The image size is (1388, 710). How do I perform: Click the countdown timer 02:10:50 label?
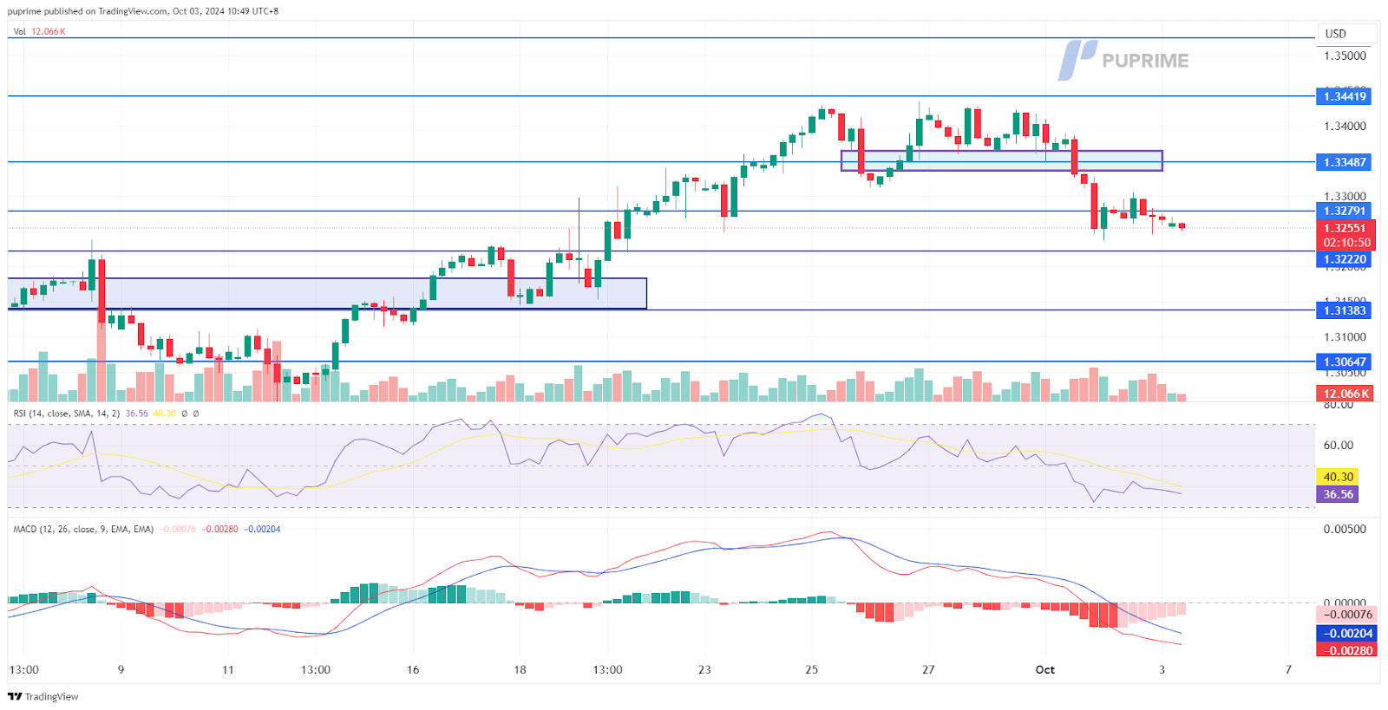(1346, 243)
